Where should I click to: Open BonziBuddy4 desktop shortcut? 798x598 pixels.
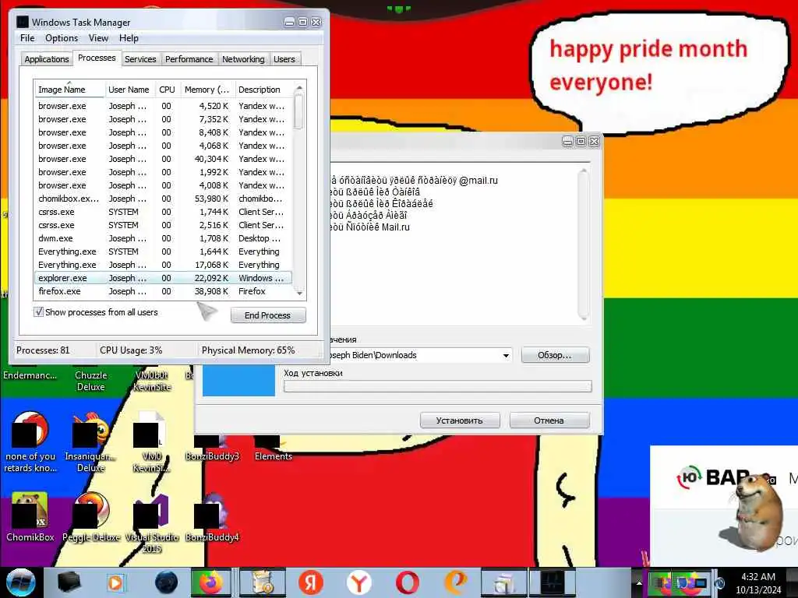click(x=212, y=517)
